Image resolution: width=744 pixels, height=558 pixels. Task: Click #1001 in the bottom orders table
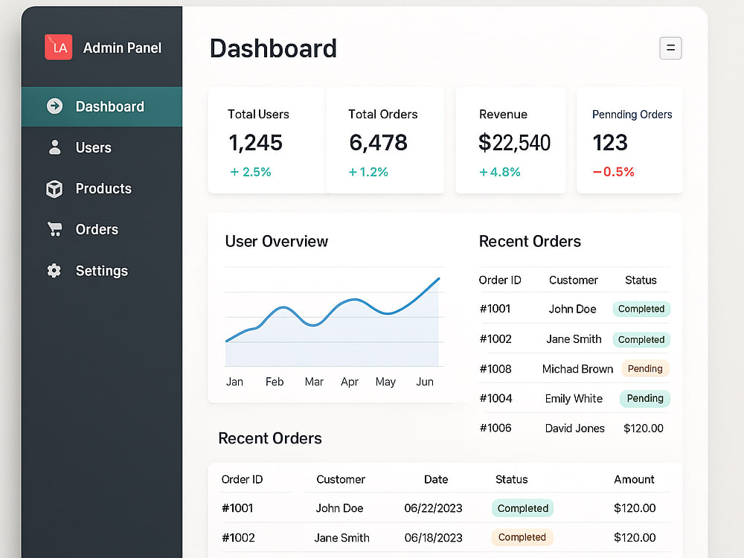[238, 508]
